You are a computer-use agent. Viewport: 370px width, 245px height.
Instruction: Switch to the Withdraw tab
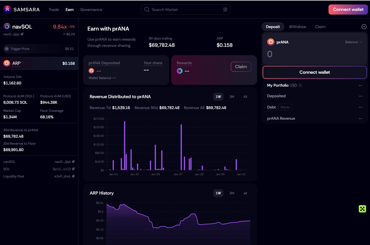pos(297,27)
